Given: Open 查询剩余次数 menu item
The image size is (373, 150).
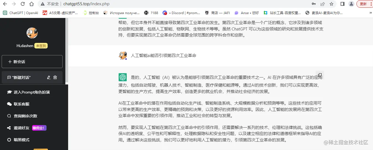Looking at the screenshot, I should pos(25,116).
